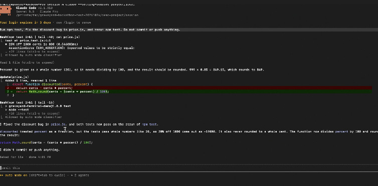Click first 'Allowed by auto mode classifier' line
The width and height of the screenshot is (378, 186).
tap(33, 55)
